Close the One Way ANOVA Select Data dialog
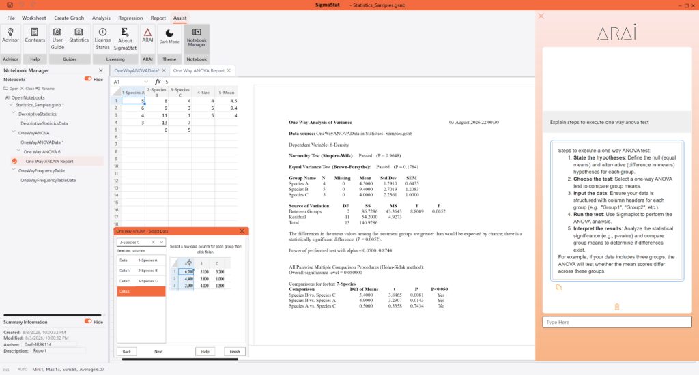Viewport: 699px width, 375px height. click(x=242, y=231)
